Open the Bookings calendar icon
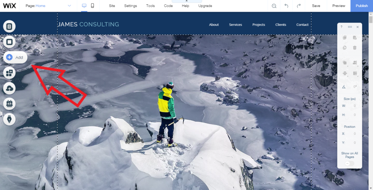Image resolution: width=373 pixels, height=190 pixels. point(9,104)
